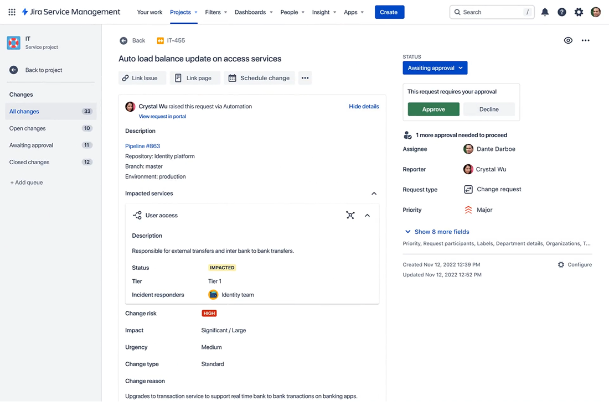Collapse the User access service card

(x=367, y=215)
